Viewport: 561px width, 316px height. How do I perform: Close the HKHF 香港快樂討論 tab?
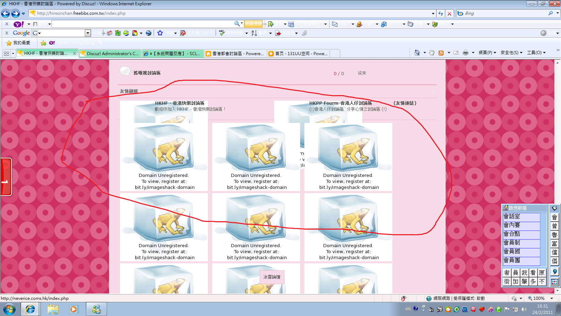[74, 53]
